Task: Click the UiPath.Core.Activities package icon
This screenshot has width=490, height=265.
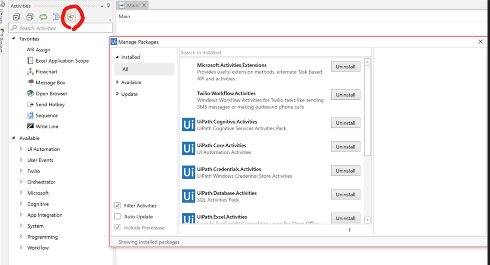Action: coord(189,148)
